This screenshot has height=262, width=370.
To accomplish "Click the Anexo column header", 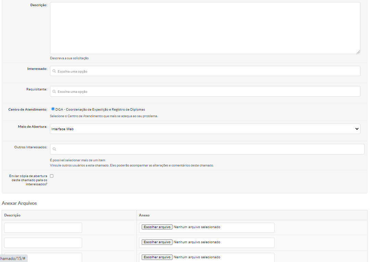I will coord(144,215).
